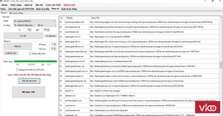Click site name batdongsancantho24h.com

tap(76, 51)
